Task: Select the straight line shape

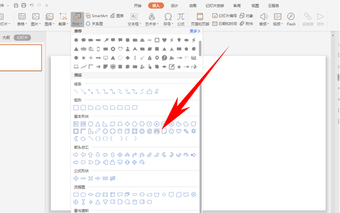Action: pyautogui.click(x=76, y=91)
